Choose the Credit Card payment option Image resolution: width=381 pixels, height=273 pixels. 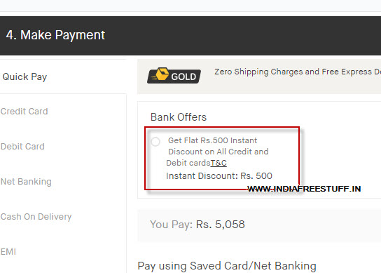(24, 112)
